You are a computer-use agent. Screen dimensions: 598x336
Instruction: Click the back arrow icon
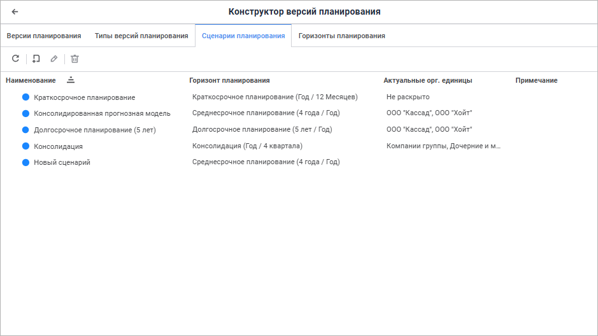tap(15, 11)
